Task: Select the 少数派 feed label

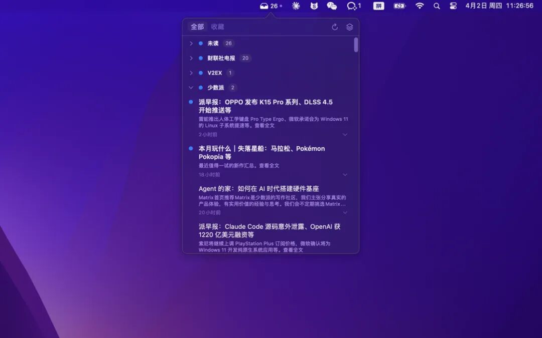Action: (216, 88)
